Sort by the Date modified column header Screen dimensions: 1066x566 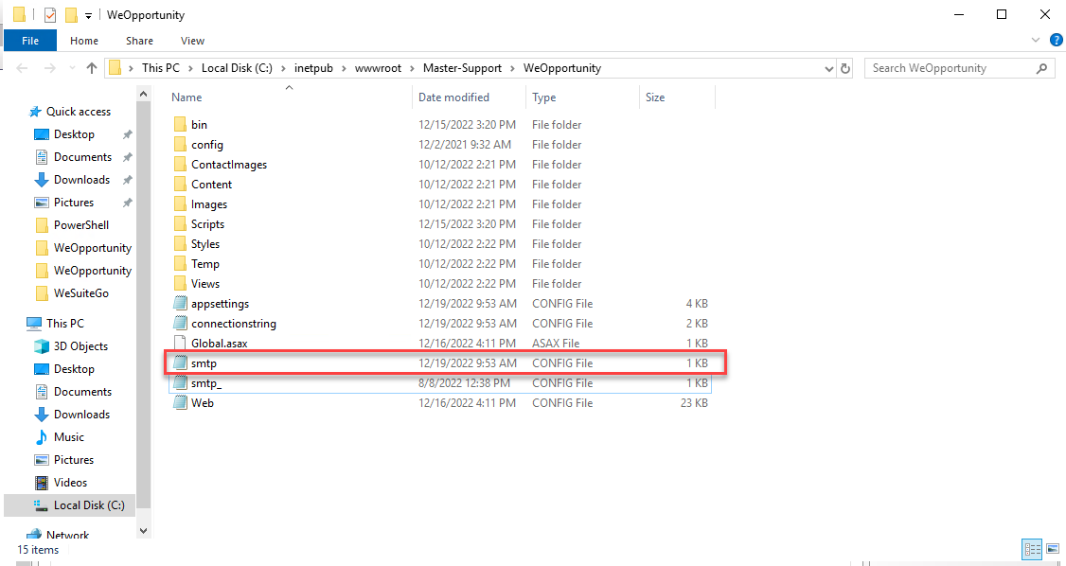[x=453, y=97]
